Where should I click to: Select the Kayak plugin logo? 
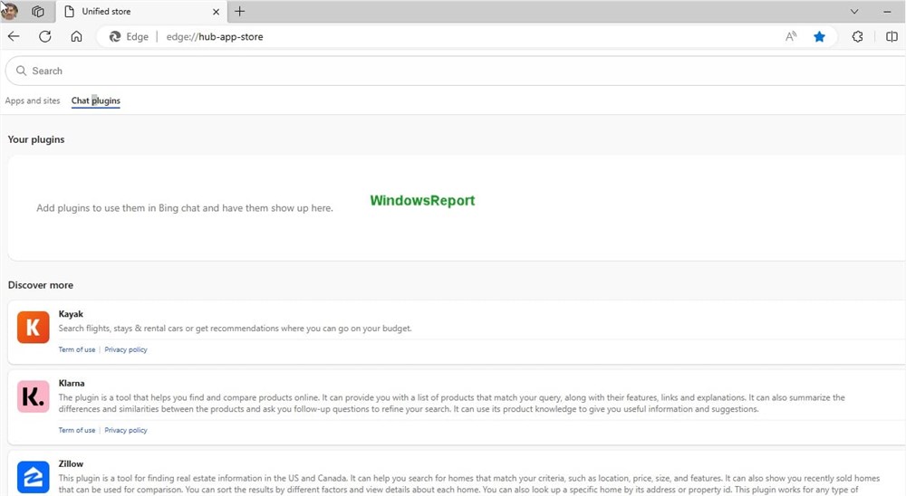pos(34,328)
